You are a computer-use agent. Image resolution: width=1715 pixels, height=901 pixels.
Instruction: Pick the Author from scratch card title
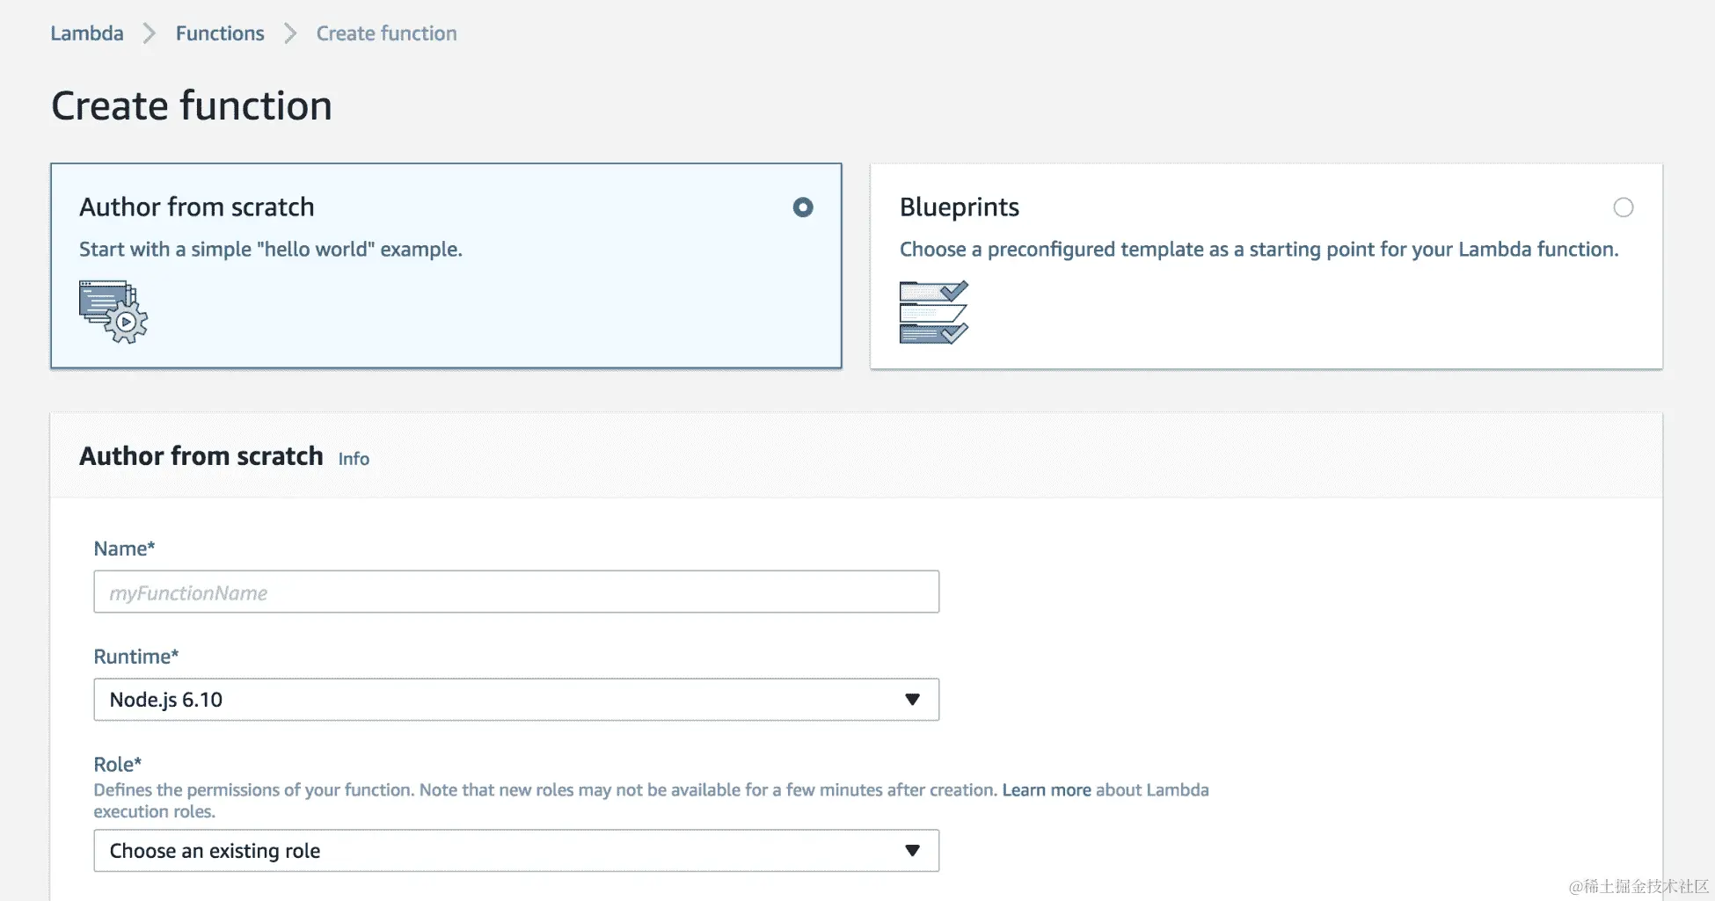coord(197,207)
